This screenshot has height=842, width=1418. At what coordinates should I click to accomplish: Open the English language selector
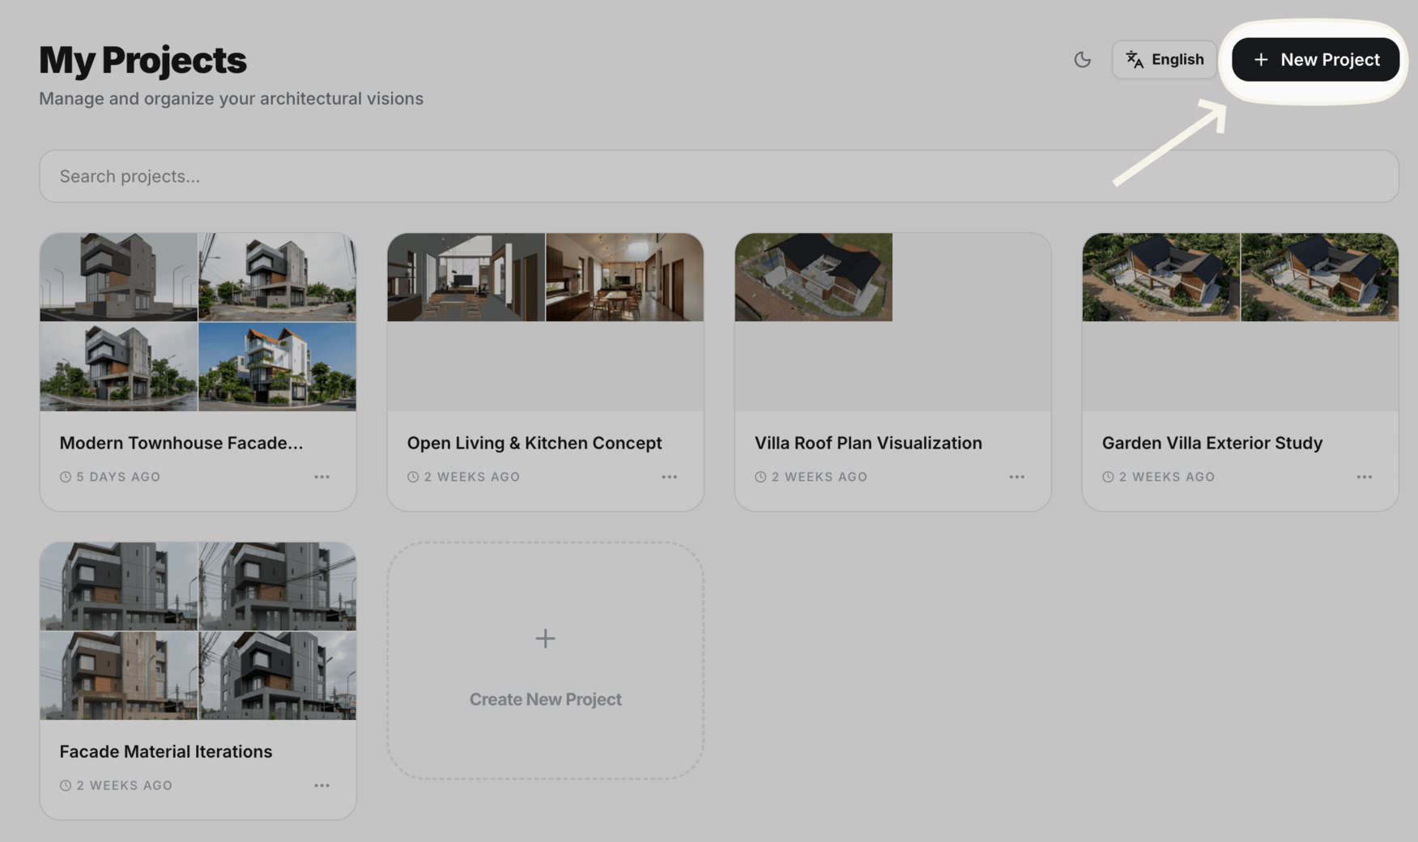tap(1164, 59)
